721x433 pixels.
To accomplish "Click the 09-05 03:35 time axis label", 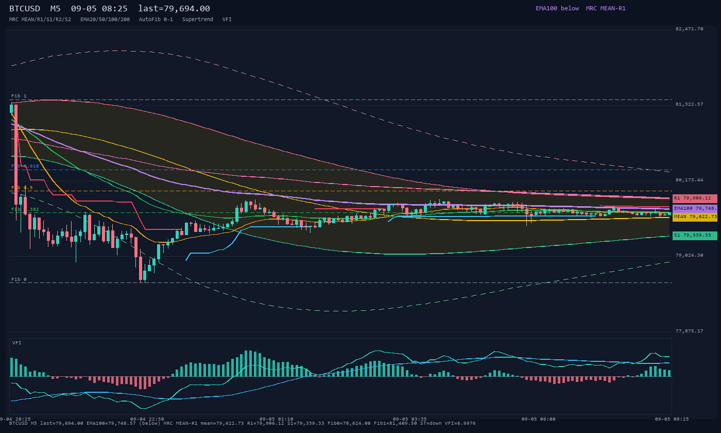I will coord(409,419).
